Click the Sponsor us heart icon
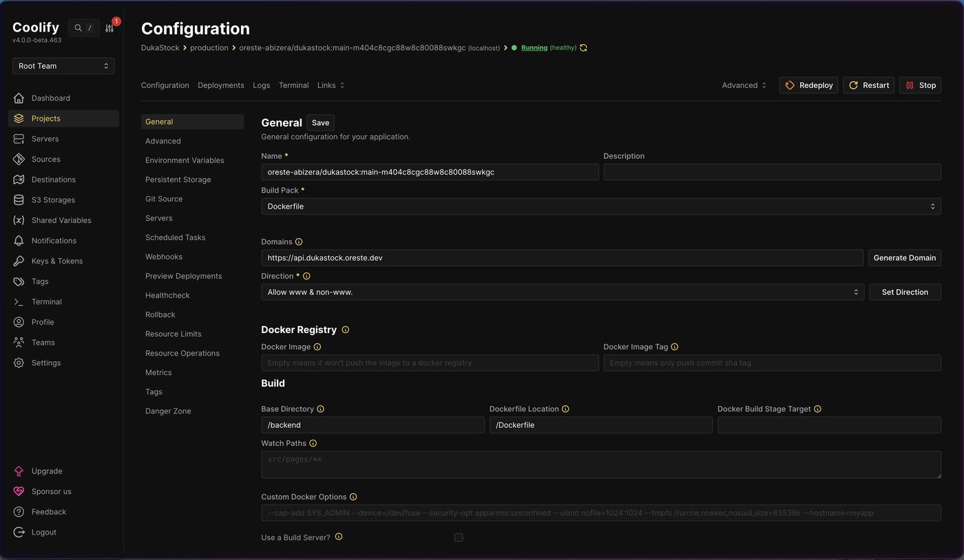964x560 pixels. click(19, 491)
